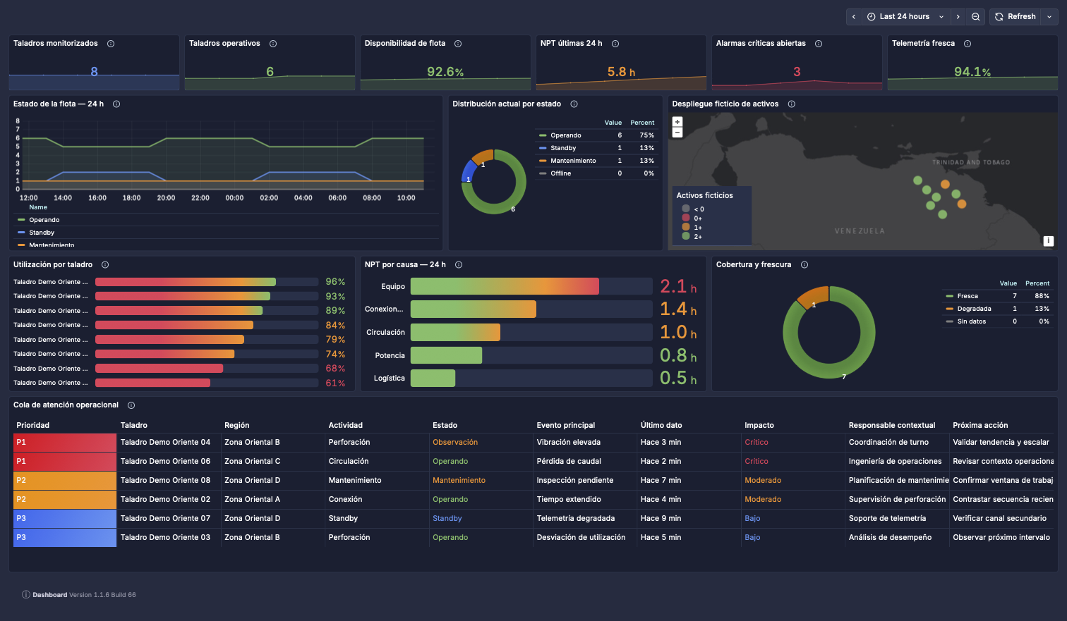Toggle Mantenimiento series in fleet status legend
1067x621 pixels.
click(x=51, y=245)
